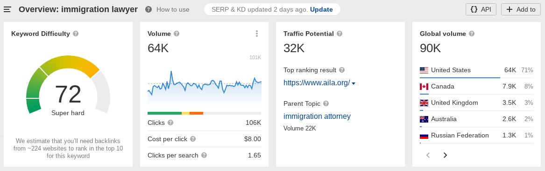Click the Parent Topic help icon

pyautogui.click(x=326, y=103)
